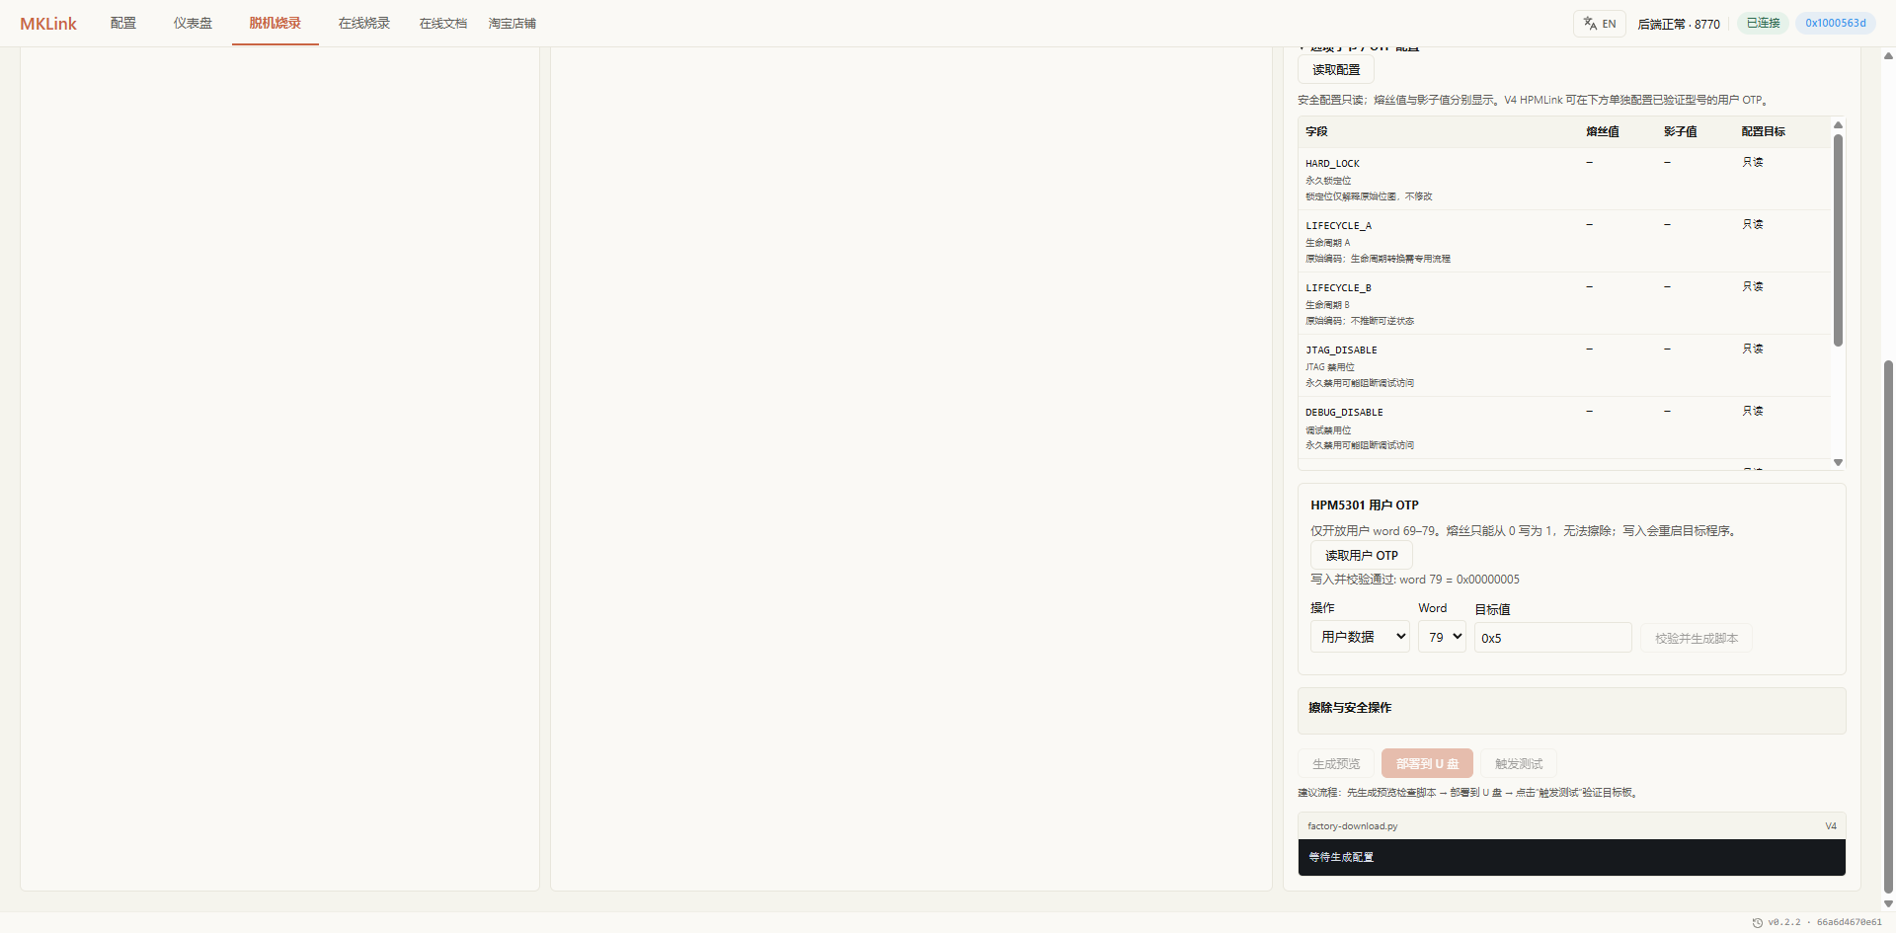This screenshot has width=1896, height=933.
Task: Click the OTP table's scrollbar down arrow
Action: 1838,462
